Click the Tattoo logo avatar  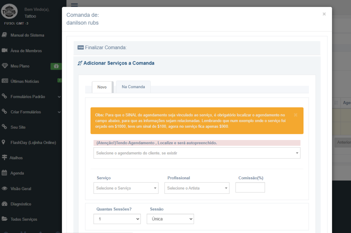pos(9,11)
